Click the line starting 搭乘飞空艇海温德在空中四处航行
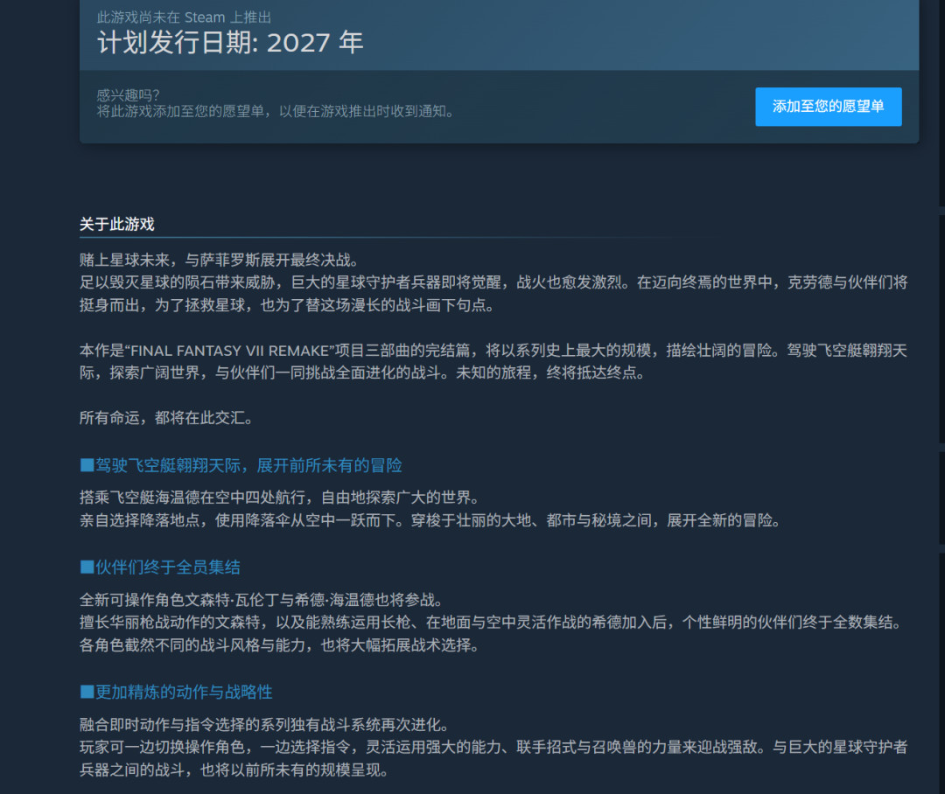The height and width of the screenshot is (794, 945). coord(282,498)
